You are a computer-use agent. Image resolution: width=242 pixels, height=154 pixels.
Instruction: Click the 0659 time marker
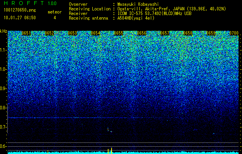211,33
